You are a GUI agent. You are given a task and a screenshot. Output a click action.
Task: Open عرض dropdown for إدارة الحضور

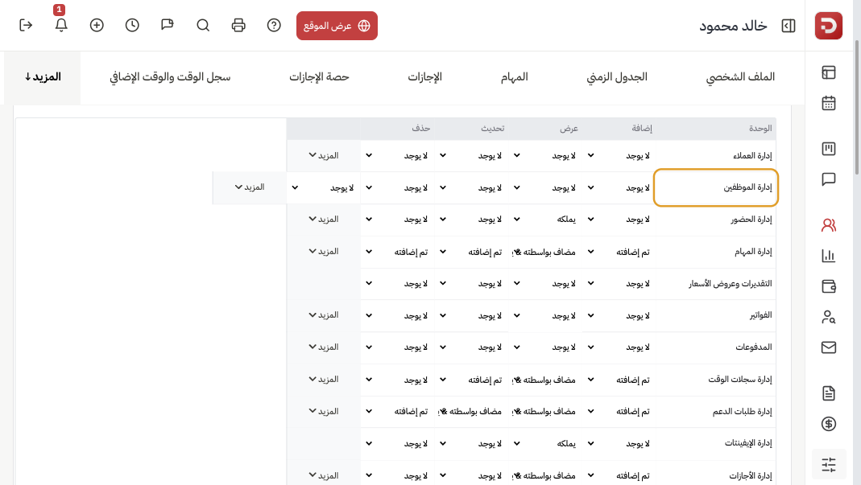[x=544, y=220]
